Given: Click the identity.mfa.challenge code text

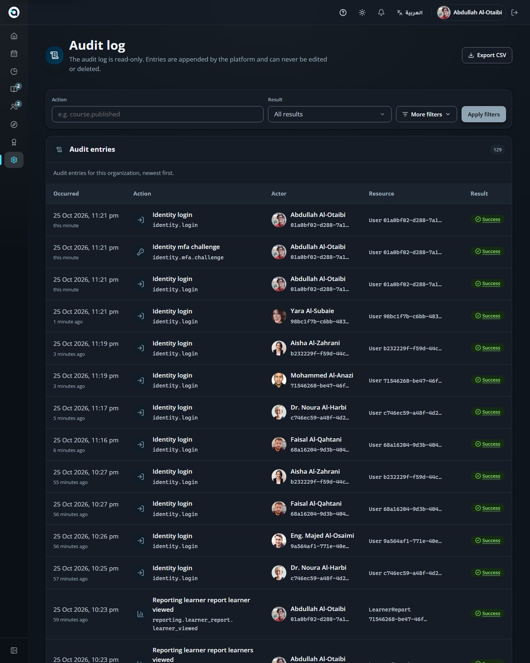Looking at the screenshot, I should pos(188,257).
